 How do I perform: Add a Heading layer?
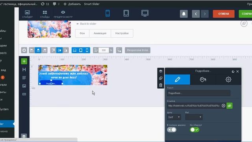24,69
